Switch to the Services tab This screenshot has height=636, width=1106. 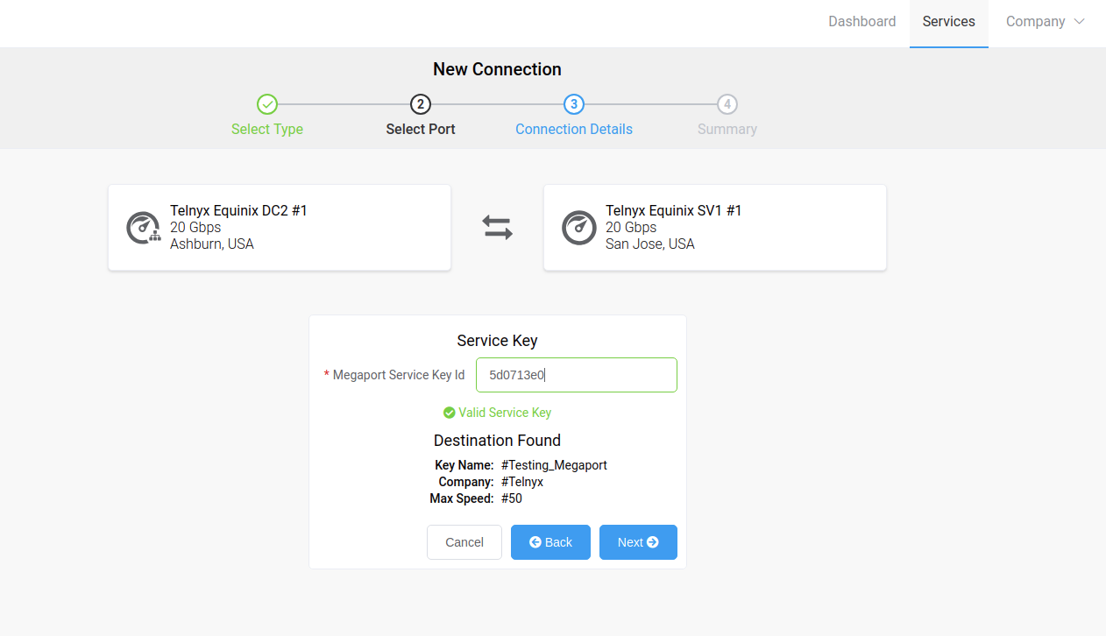coord(948,22)
